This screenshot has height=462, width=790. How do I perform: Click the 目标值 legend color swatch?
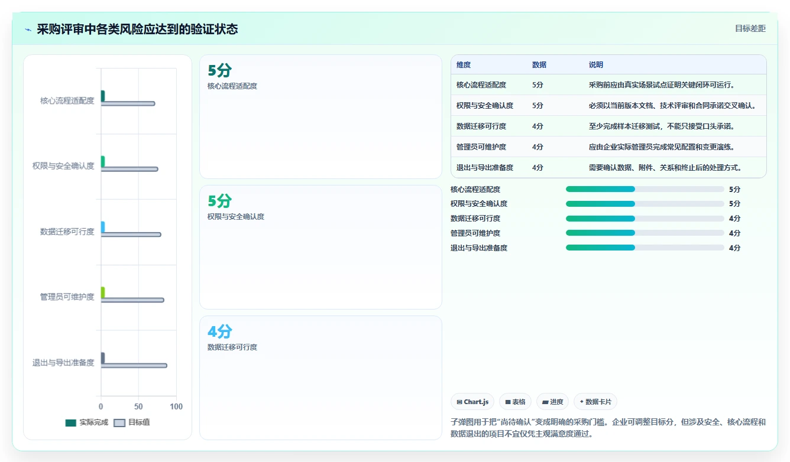coord(119,422)
